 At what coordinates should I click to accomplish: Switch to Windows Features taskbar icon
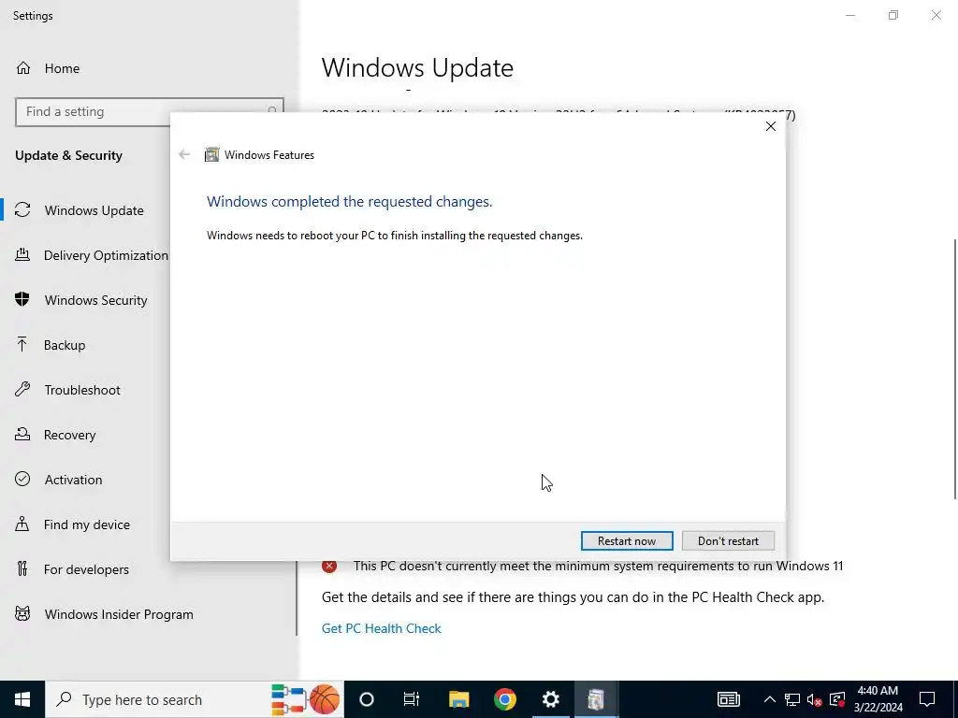coord(596,699)
